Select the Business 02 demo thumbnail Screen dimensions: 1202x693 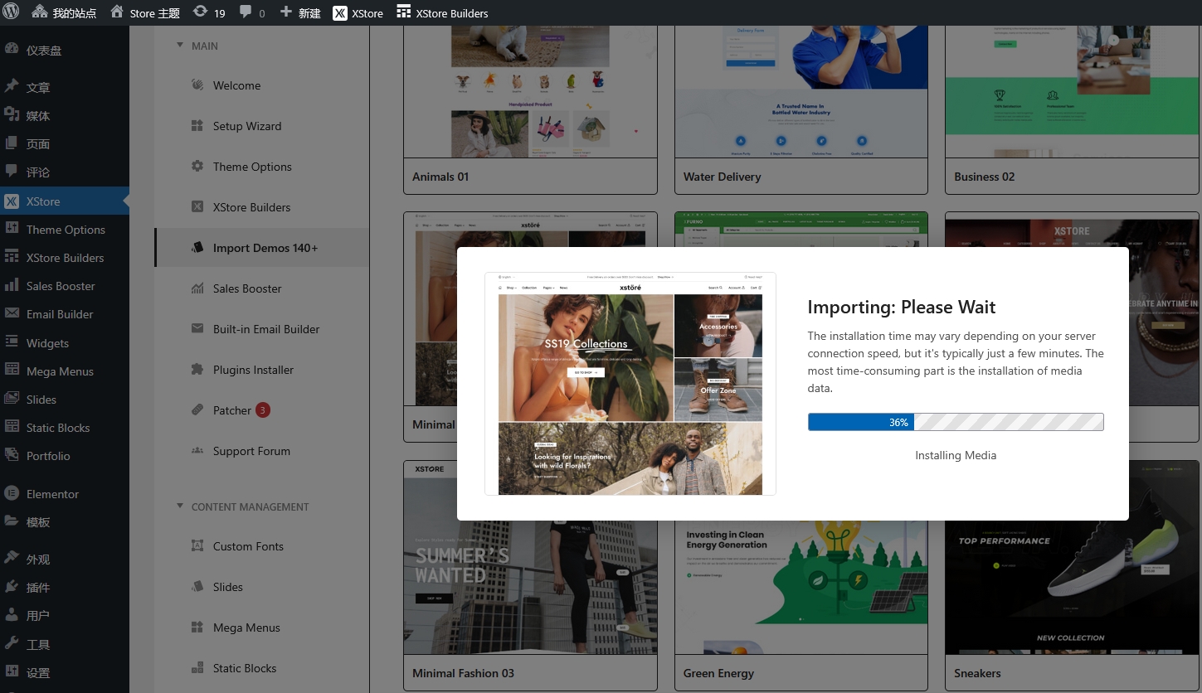click(x=1073, y=92)
